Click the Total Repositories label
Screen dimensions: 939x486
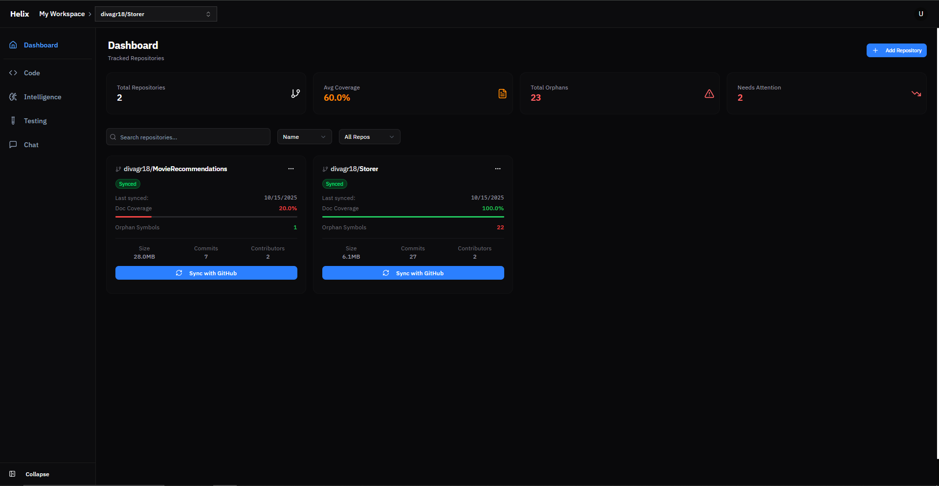pos(141,88)
